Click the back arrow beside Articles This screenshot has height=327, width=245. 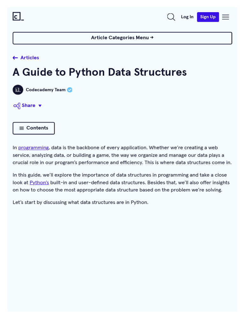point(15,58)
